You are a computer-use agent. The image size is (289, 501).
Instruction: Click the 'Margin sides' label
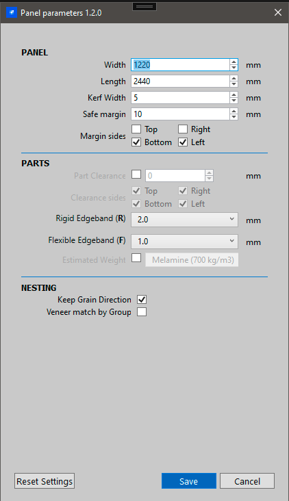point(103,136)
